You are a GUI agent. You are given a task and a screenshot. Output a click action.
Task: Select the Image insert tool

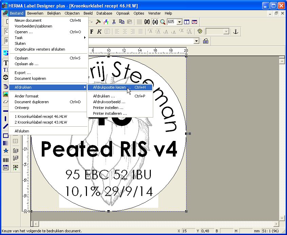5,94
